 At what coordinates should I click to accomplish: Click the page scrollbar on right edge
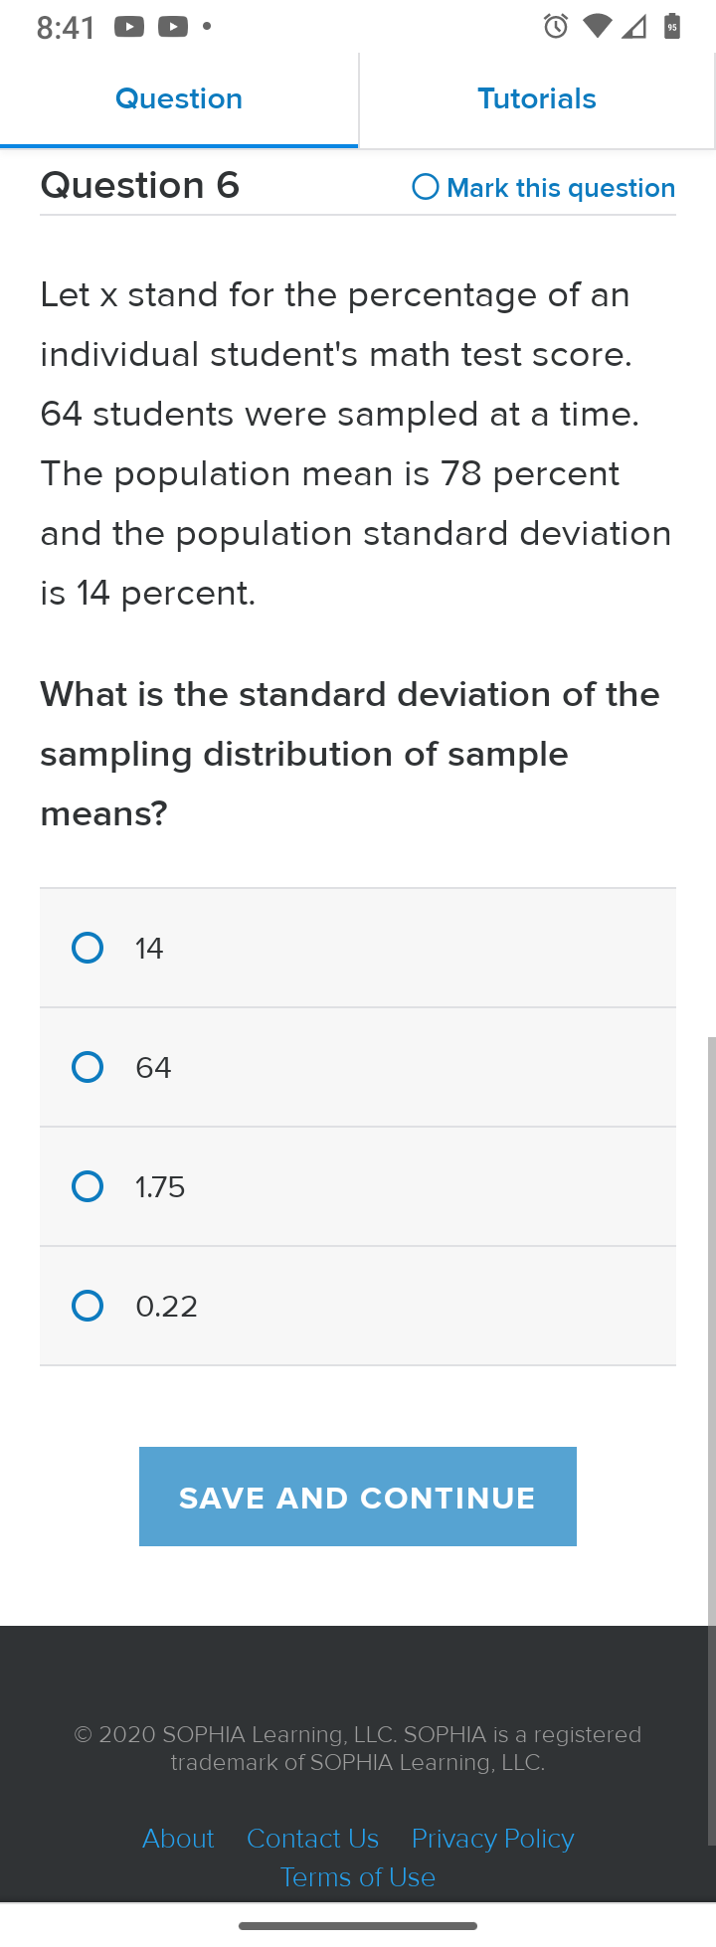(711, 1442)
